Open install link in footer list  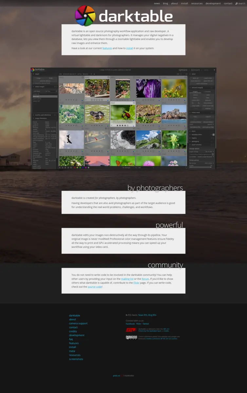[x=72, y=347]
